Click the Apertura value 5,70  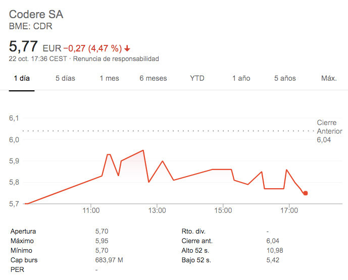pos(102,231)
